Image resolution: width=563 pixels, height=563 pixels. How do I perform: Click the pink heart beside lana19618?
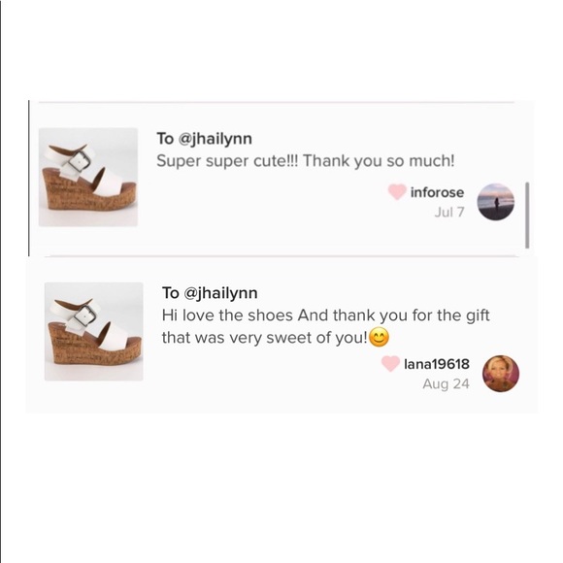coord(390,363)
